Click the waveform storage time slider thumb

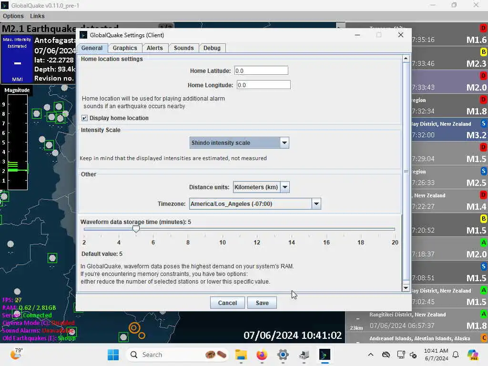coord(136,229)
